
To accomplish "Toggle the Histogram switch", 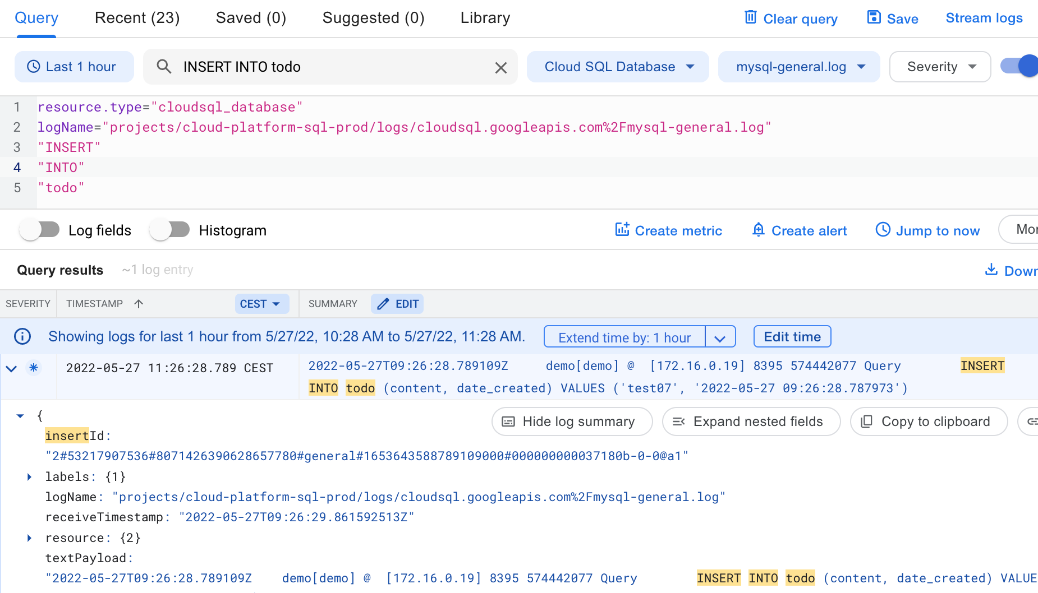I will (169, 230).
